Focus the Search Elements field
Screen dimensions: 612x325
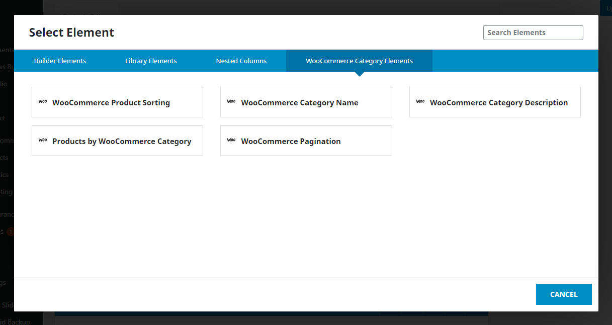533,33
